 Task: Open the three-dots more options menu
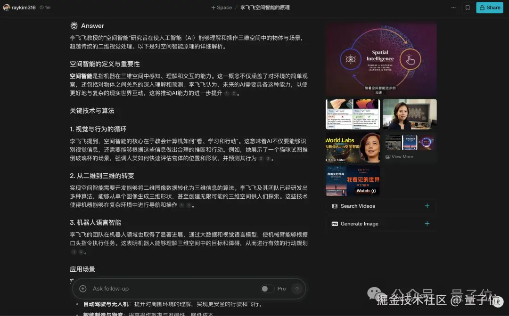coord(453,8)
